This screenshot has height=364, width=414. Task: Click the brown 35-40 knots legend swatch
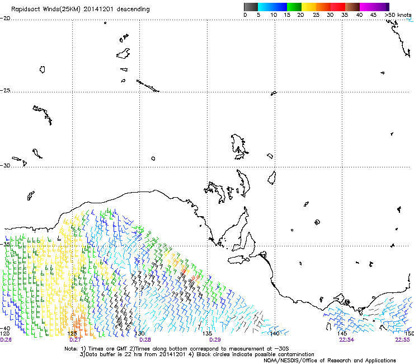click(x=352, y=7)
